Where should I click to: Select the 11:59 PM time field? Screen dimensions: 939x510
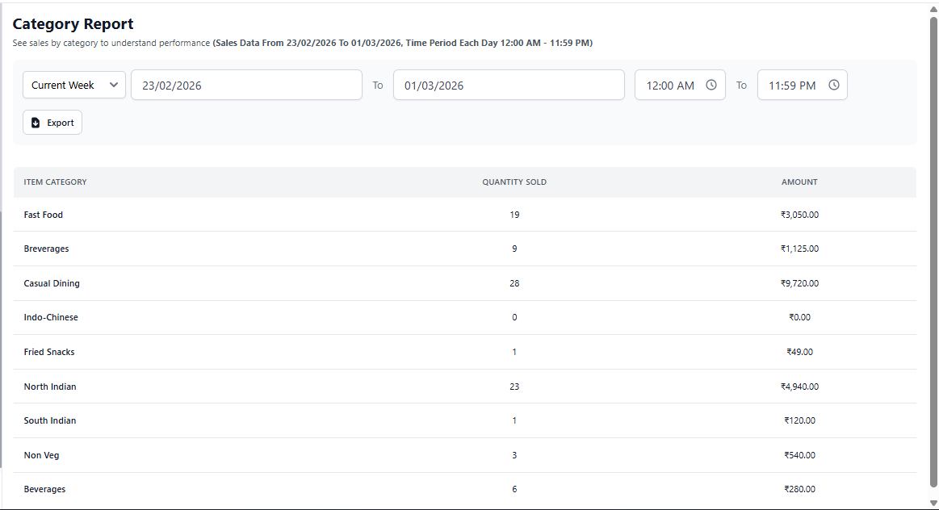[x=797, y=85]
